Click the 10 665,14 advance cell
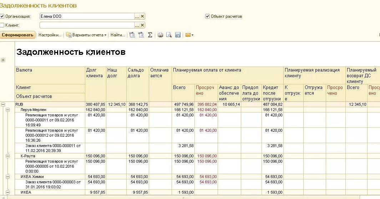 tap(229, 104)
